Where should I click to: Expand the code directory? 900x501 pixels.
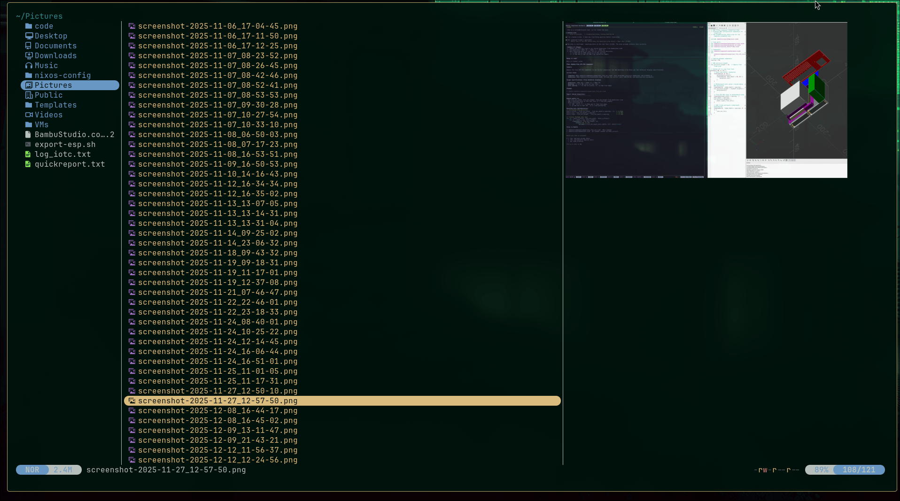[44, 26]
